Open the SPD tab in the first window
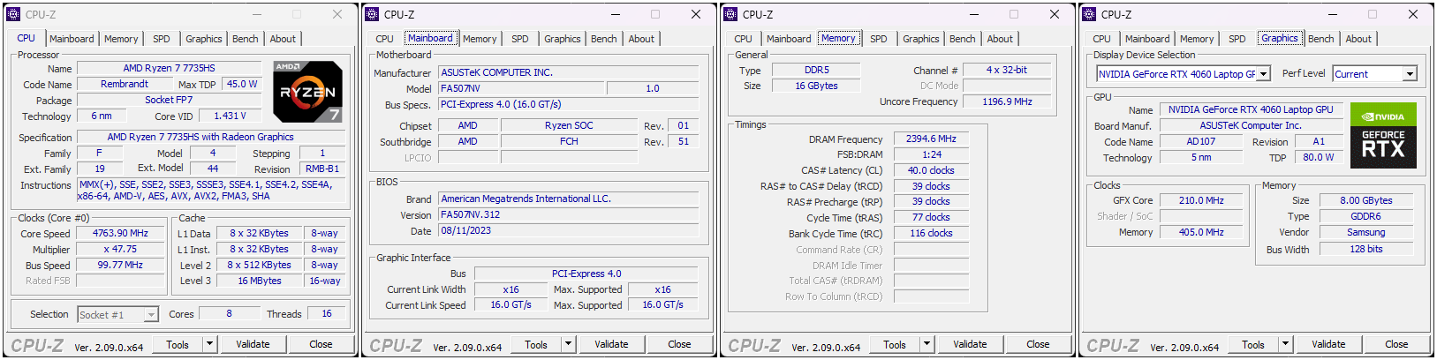Viewport: 1437px width, 360px height. tap(162, 39)
